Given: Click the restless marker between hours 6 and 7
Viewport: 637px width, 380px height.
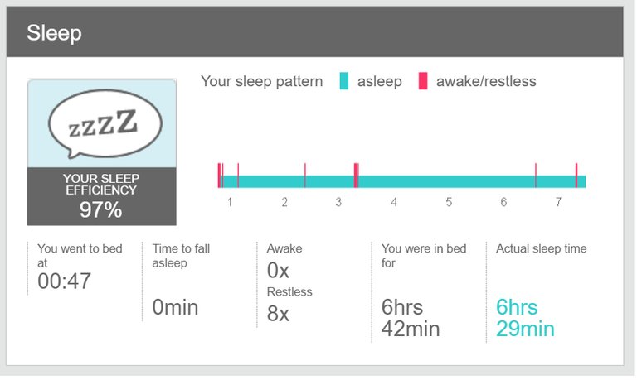Looking at the screenshot, I should tap(536, 177).
